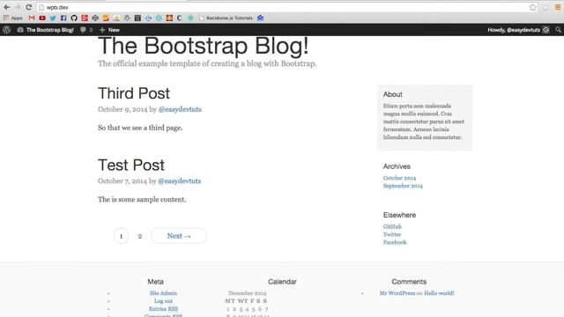Open the GitHub link under Elsewhere
This screenshot has height=317, width=564.
[392, 226]
